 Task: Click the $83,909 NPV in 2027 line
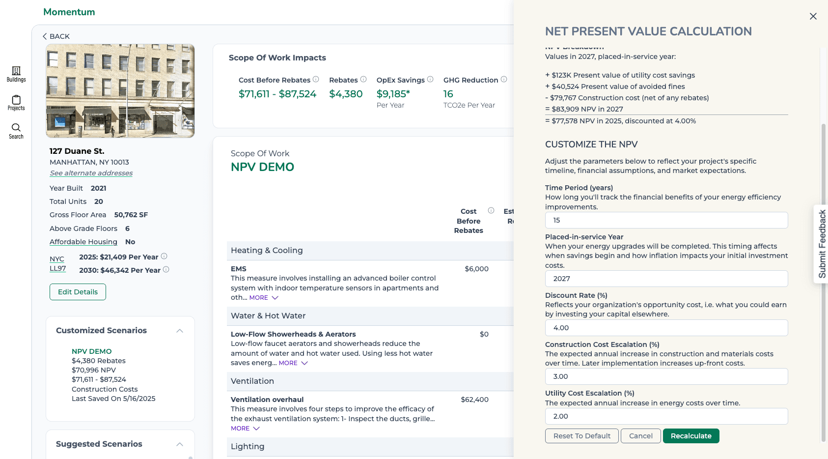(x=584, y=109)
